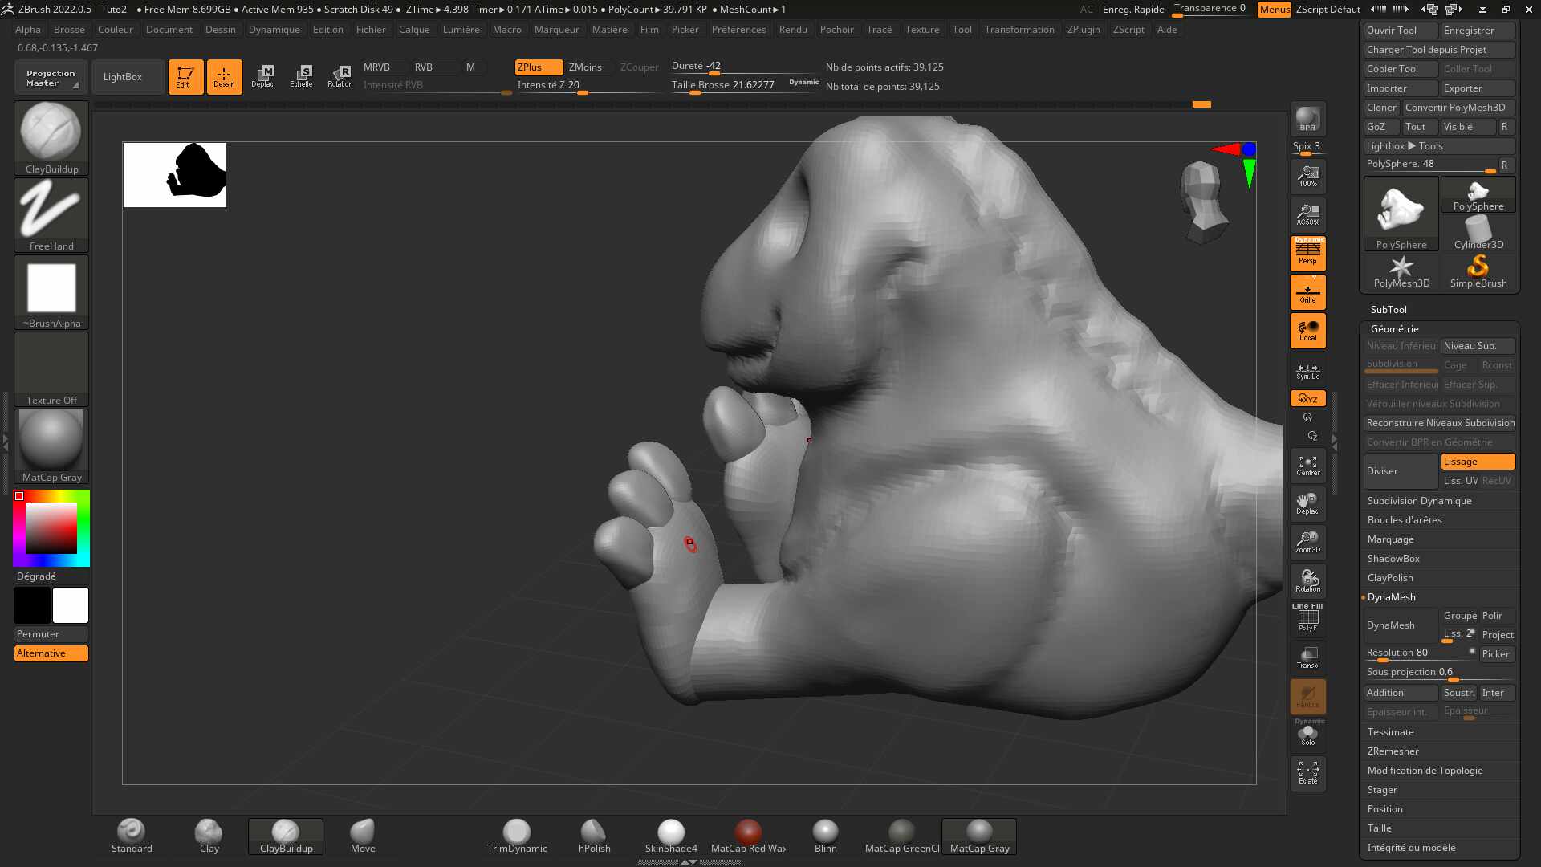The width and height of the screenshot is (1541, 867).
Task: Expand Subdivision Dynamique section
Action: pos(1419,501)
